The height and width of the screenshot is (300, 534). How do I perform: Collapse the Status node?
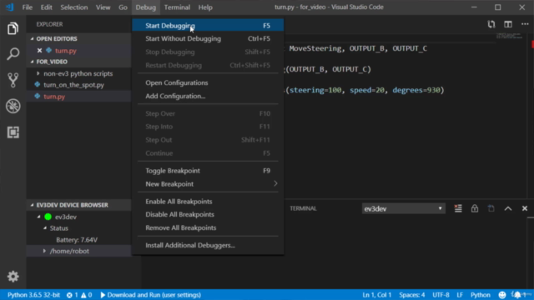(x=45, y=228)
